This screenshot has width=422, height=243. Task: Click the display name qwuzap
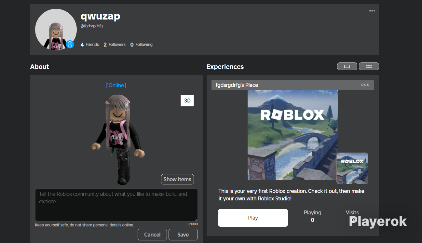tap(100, 16)
